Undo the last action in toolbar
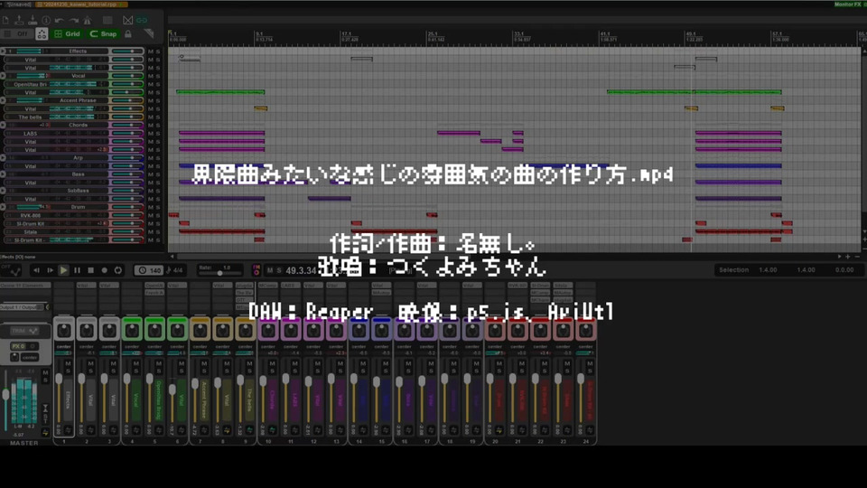The image size is (867, 488). point(60,21)
